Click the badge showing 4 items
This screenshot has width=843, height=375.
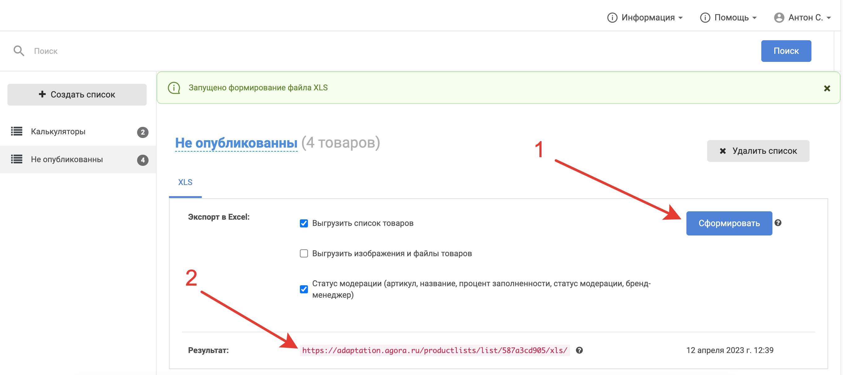pyautogui.click(x=142, y=160)
